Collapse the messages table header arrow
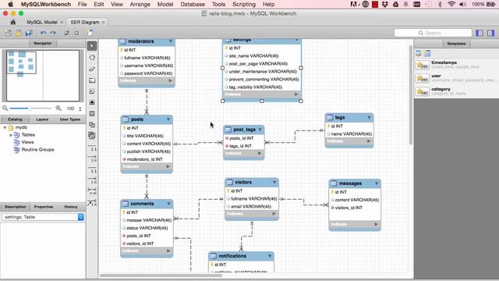The width and height of the screenshot is (499, 281). click(377, 183)
